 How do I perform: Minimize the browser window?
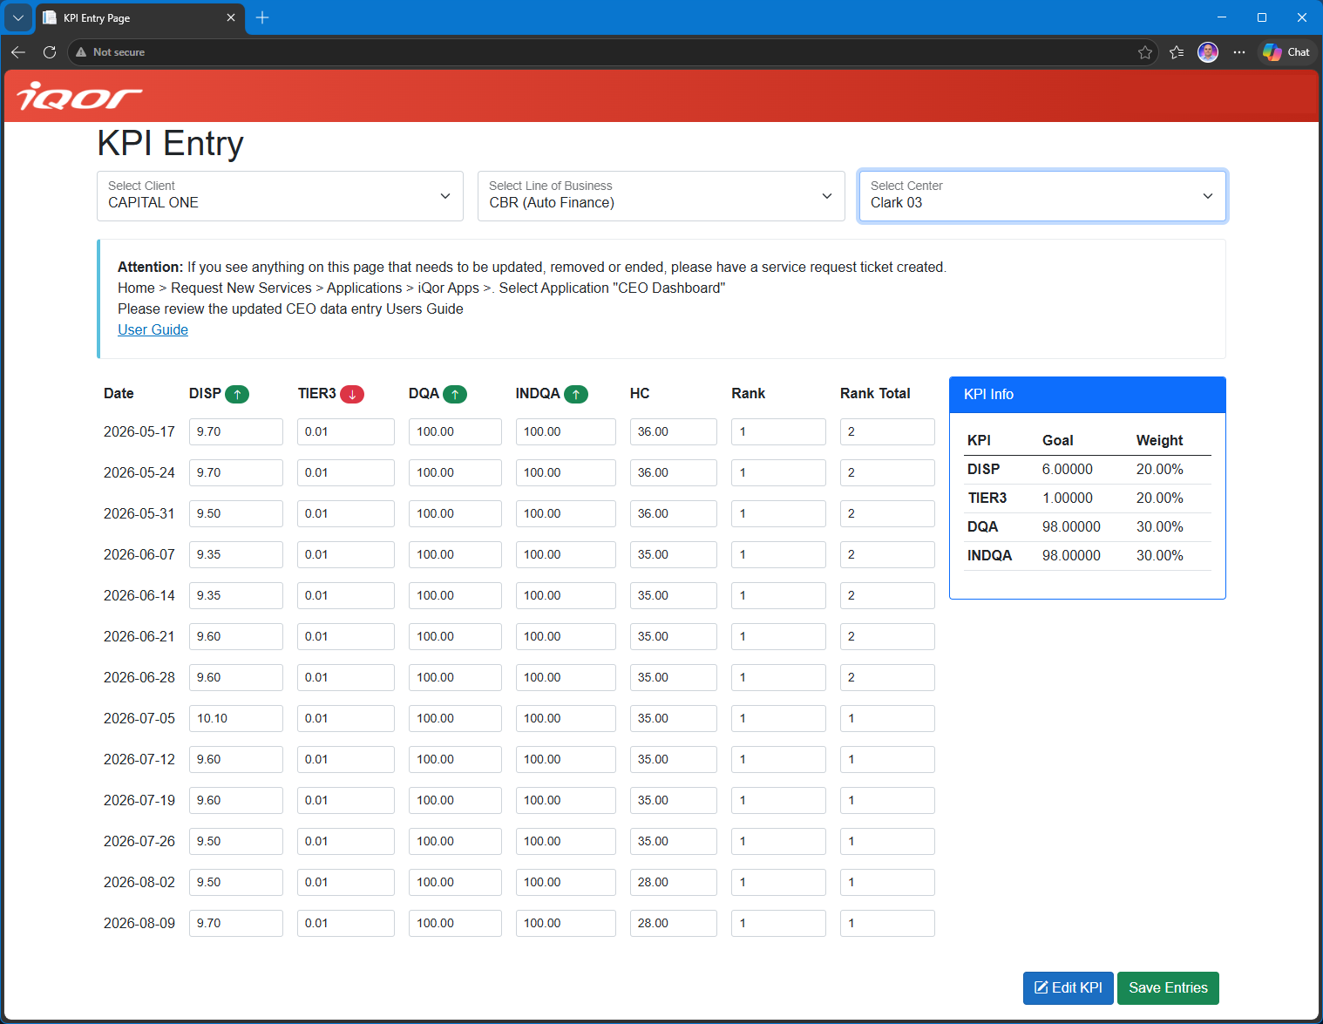point(1222,17)
